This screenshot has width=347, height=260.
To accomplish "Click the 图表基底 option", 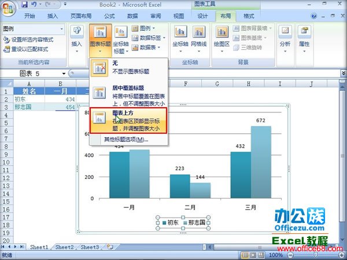I will pyautogui.click(x=250, y=38).
